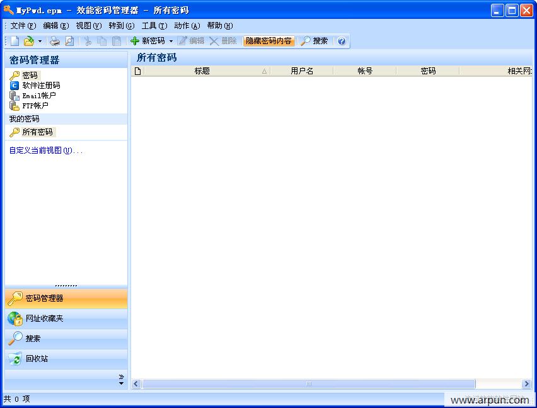
Task: Open the Help question mark icon
Action: point(341,41)
